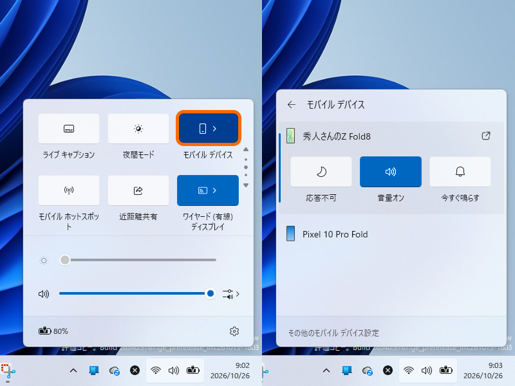Toggle 応答不可 do-not-disturb button
The image size is (515, 386).
click(x=321, y=172)
